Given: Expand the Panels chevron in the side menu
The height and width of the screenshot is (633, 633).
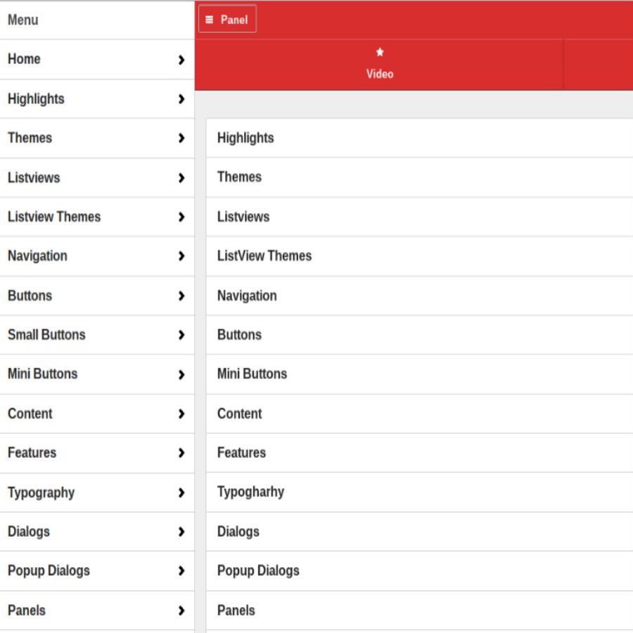Looking at the screenshot, I should pyautogui.click(x=181, y=610).
